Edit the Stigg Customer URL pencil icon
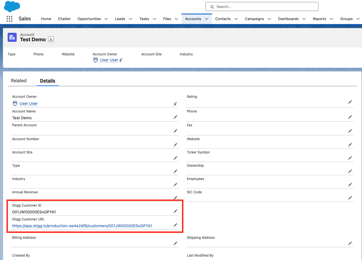 click(x=175, y=225)
